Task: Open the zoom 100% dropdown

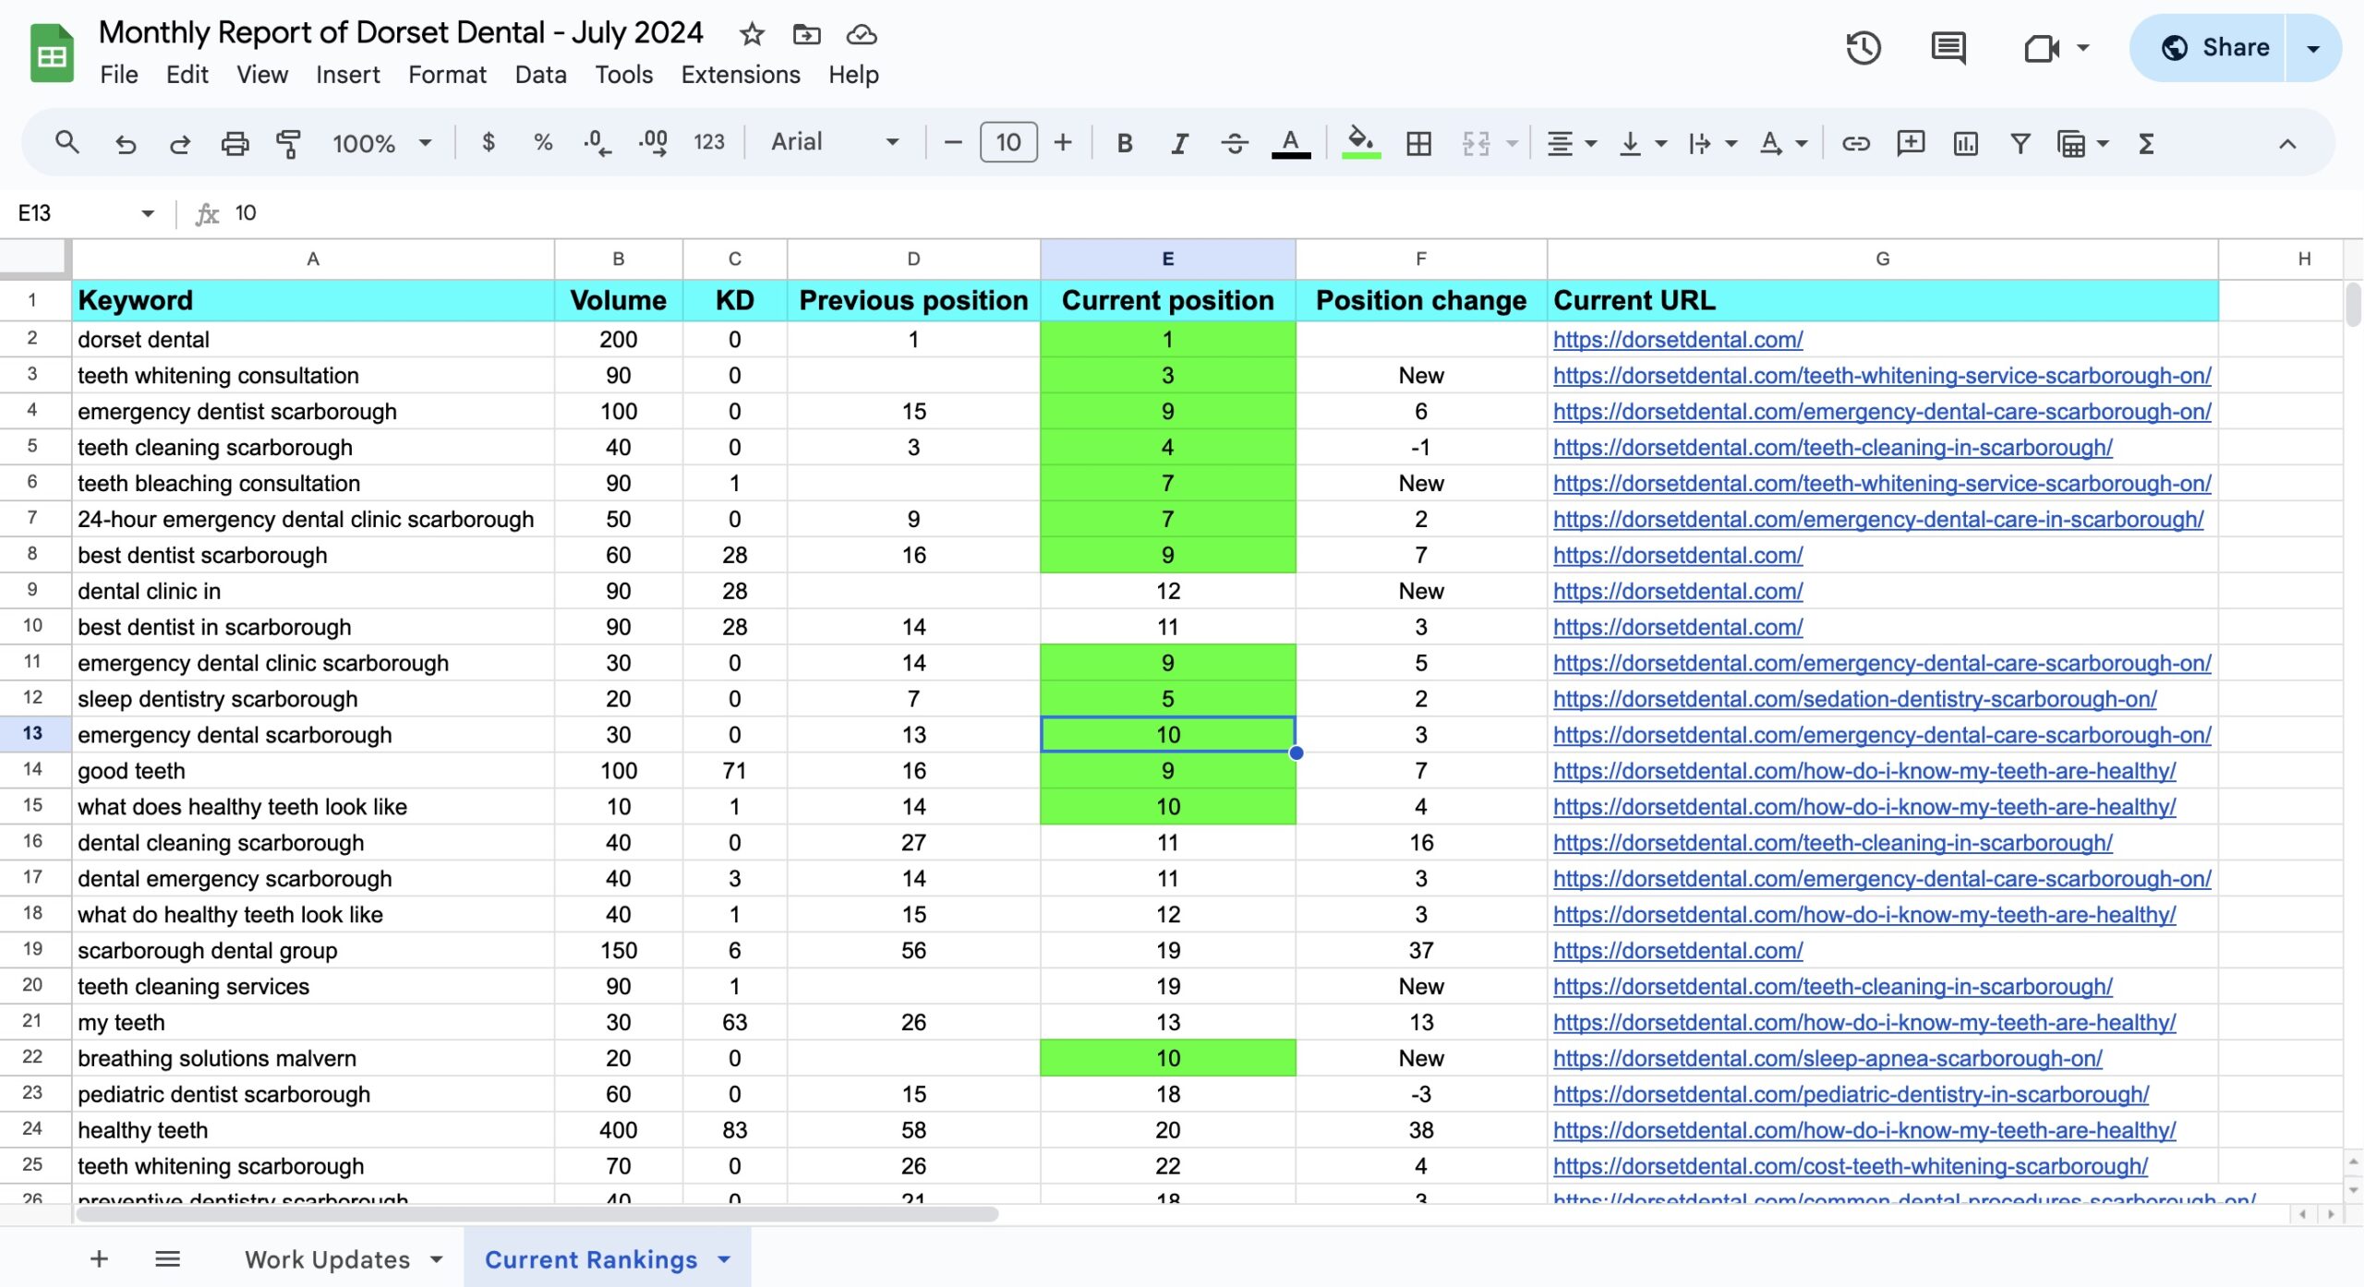Action: [x=382, y=143]
